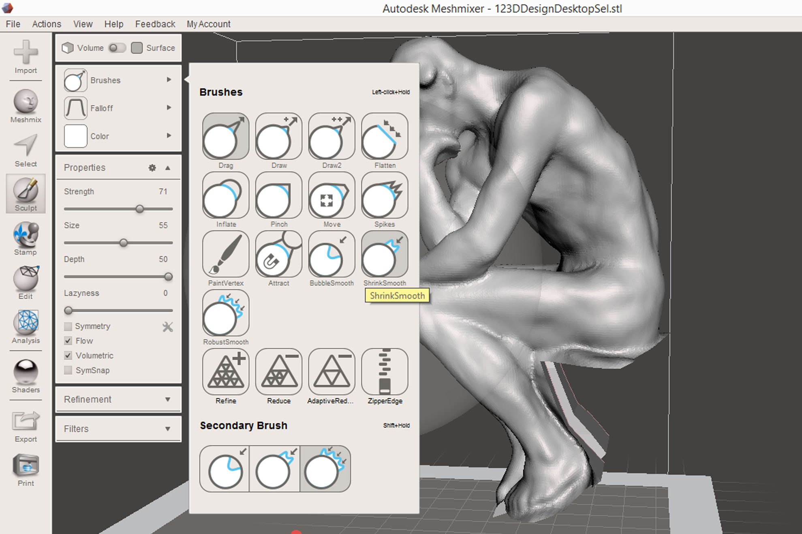The width and height of the screenshot is (802, 534).
Task: Click the Brushes preview thumbnail
Action: click(x=75, y=80)
